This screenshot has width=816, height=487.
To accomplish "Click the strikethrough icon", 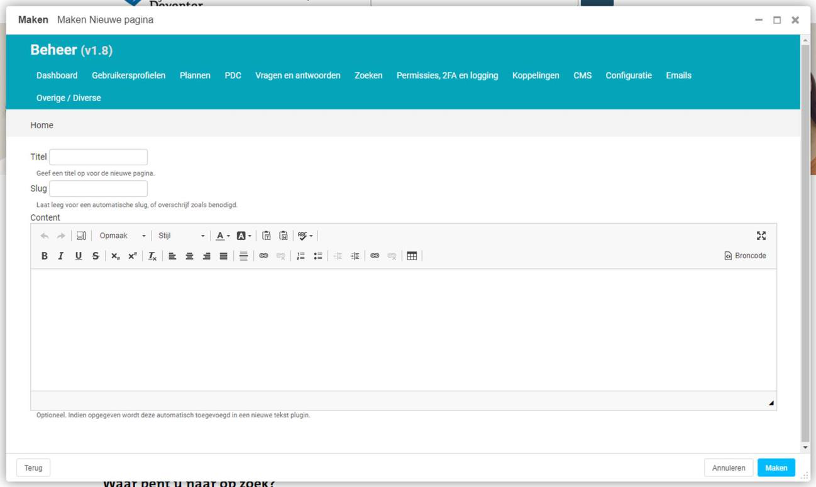I will click(x=96, y=256).
